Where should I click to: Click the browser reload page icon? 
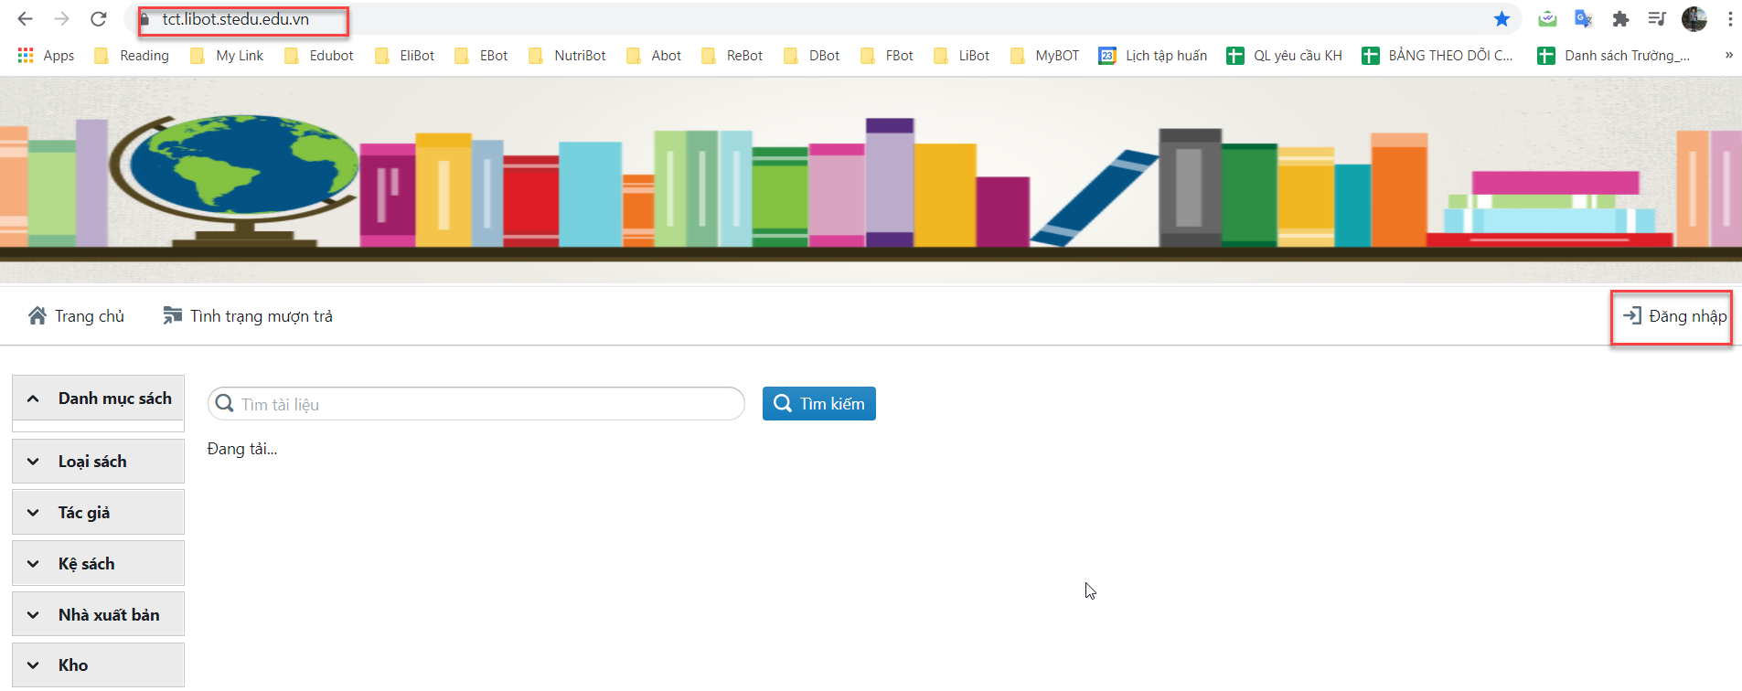pos(99,19)
